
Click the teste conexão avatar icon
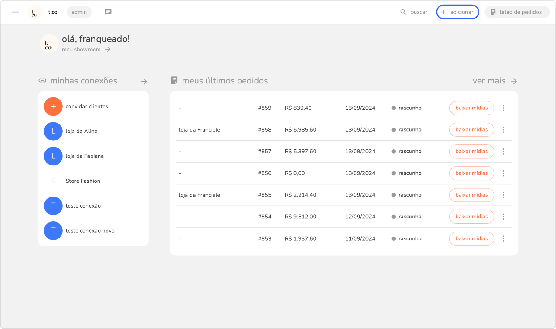point(53,206)
